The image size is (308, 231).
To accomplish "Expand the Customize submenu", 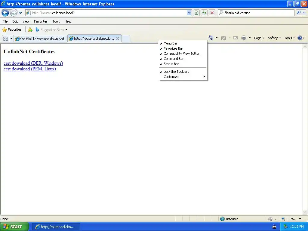I will 183,77.
